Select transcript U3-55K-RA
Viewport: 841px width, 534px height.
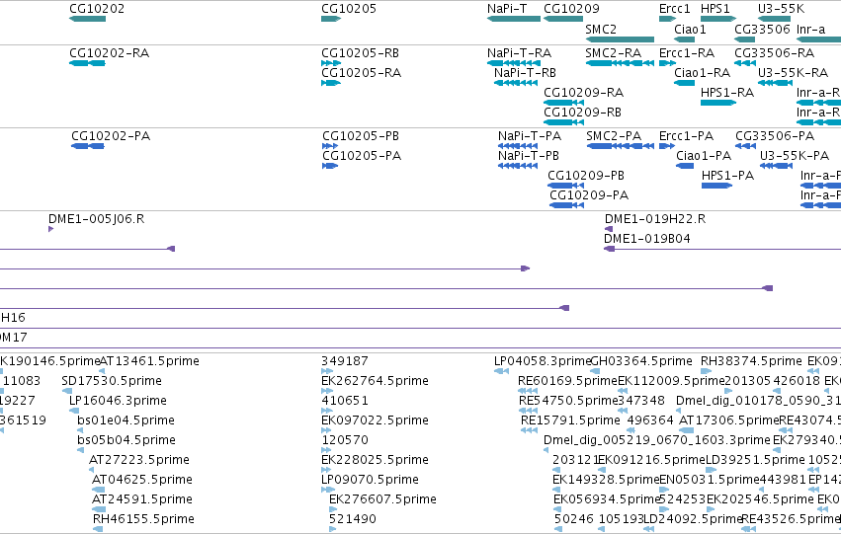click(x=776, y=83)
